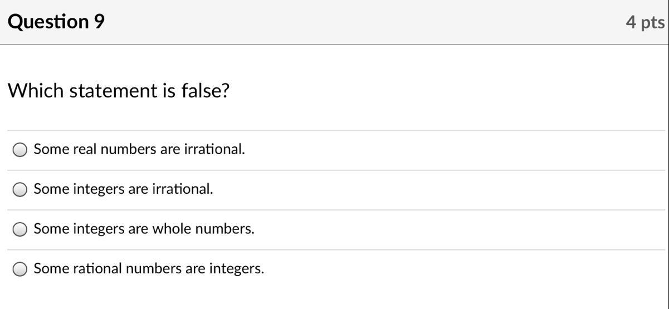Click the "4 pts" points label

tap(645, 22)
